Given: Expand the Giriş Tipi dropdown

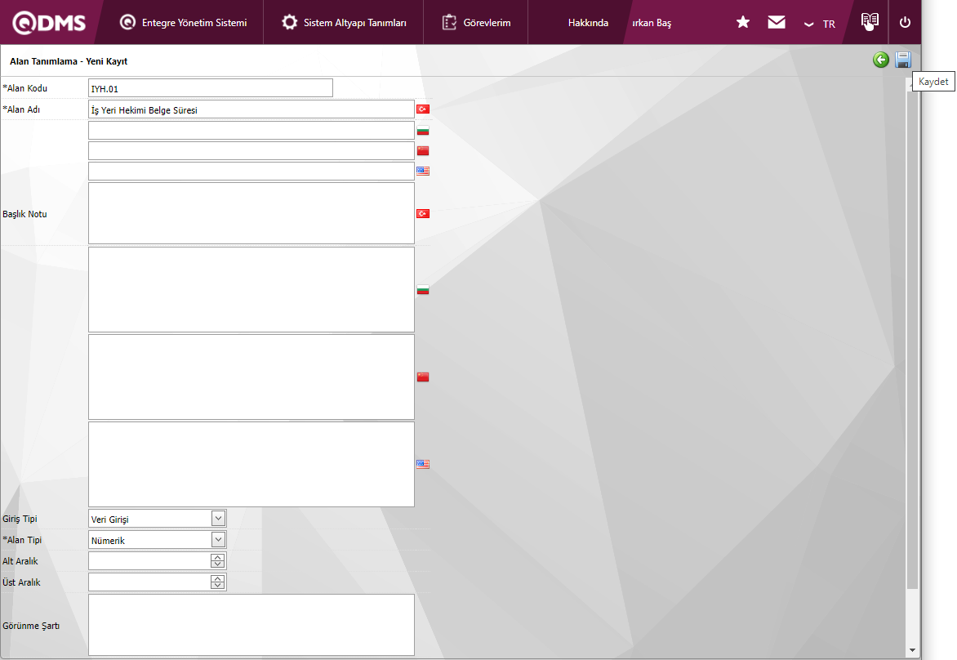Looking at the screenshot, I should click(x=218, y=519).
